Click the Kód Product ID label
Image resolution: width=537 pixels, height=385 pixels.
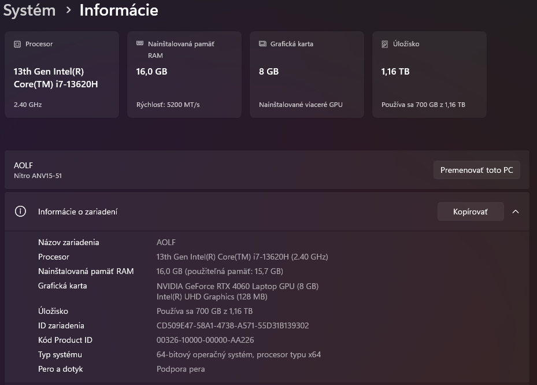[x=65, y=340]
